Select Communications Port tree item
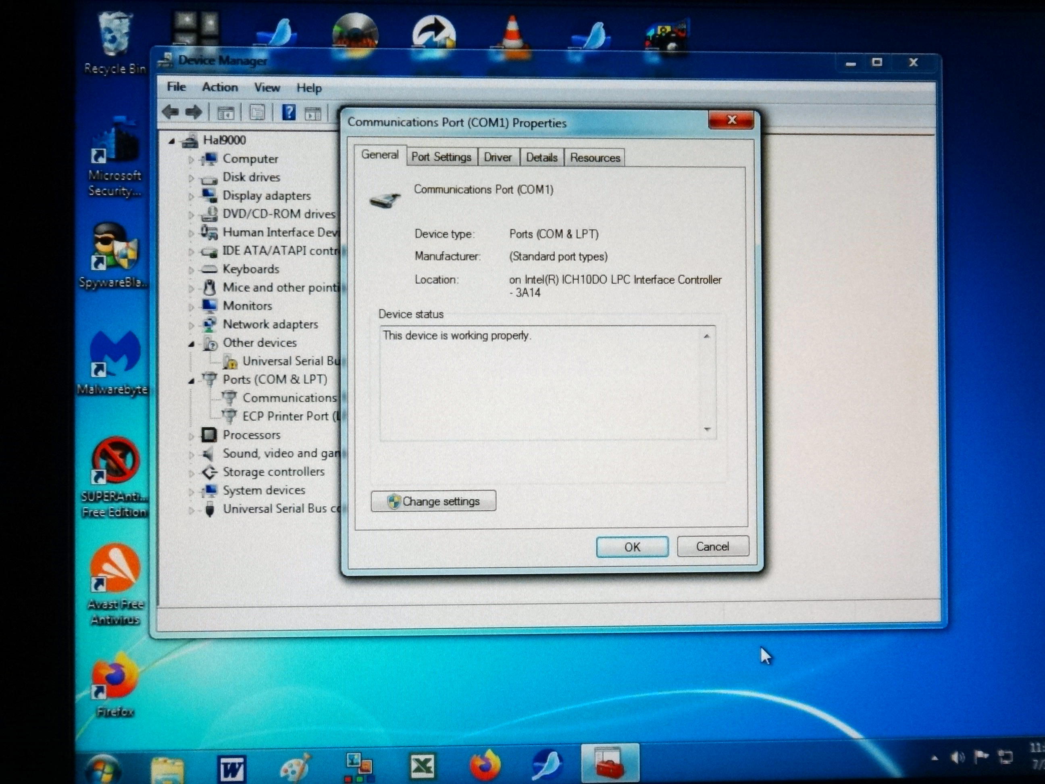This screenshot has height=784, width=1045. click(x=289, y=398)
